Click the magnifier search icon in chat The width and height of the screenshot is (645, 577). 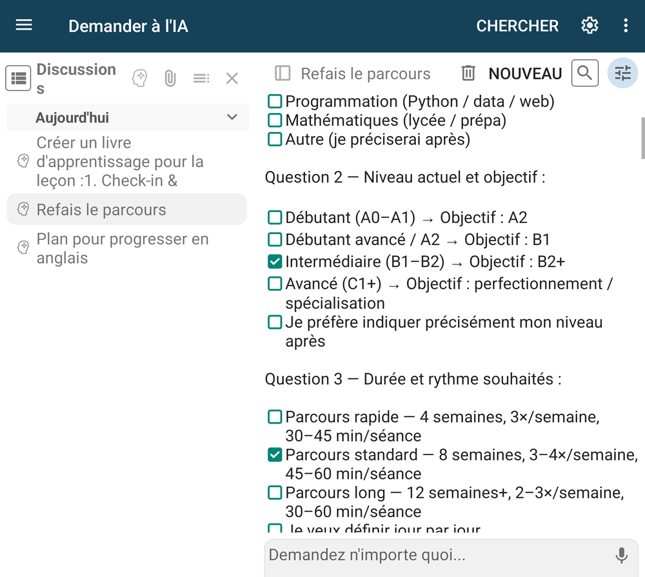point(584,73)
